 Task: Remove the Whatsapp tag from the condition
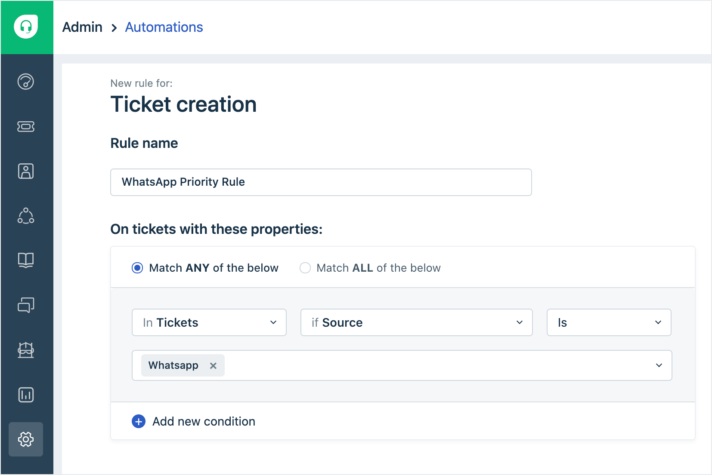coord(213,365)
